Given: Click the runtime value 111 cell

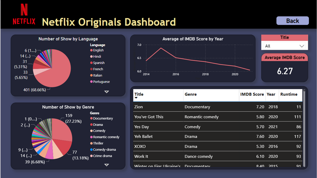Looking at the screenshot, I should (297, 117).
